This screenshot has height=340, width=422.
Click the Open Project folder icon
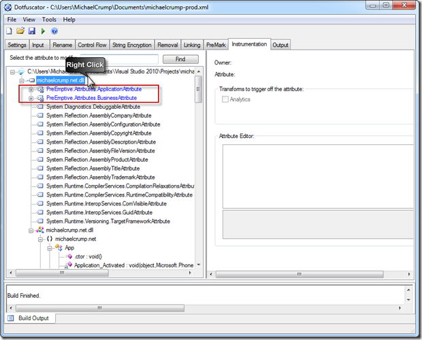[x=20, y=31]
